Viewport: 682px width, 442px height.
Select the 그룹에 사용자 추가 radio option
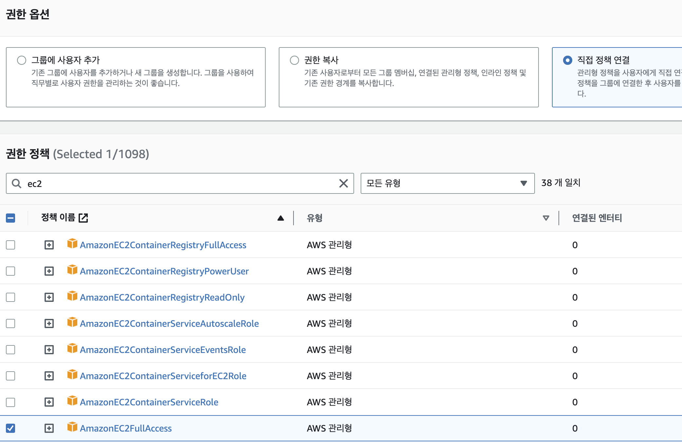[x=22, y=60]
